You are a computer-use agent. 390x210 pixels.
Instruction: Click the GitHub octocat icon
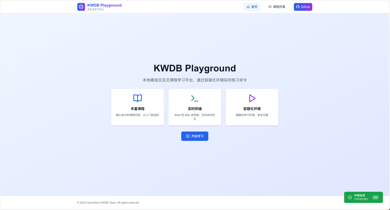(298, 7)
